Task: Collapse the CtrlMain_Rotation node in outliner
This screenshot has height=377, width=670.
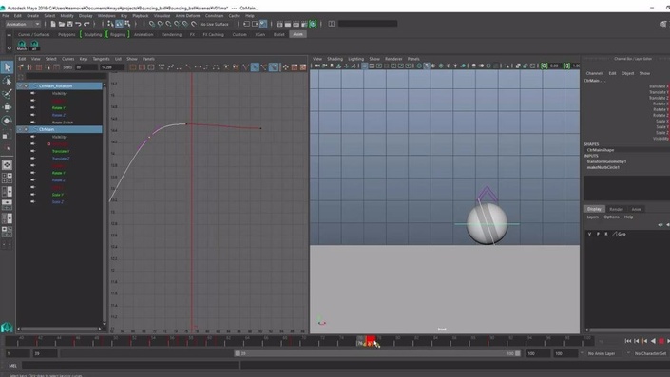Action: [x=20, y=86]
